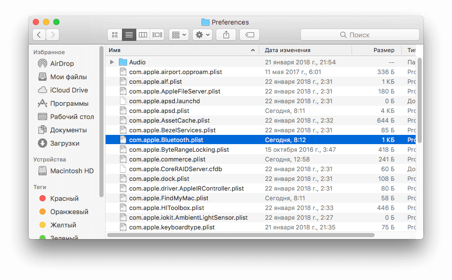Go back with the left arrow button
The height and width of the screenshot is (280, 452).
pos(39,35)
